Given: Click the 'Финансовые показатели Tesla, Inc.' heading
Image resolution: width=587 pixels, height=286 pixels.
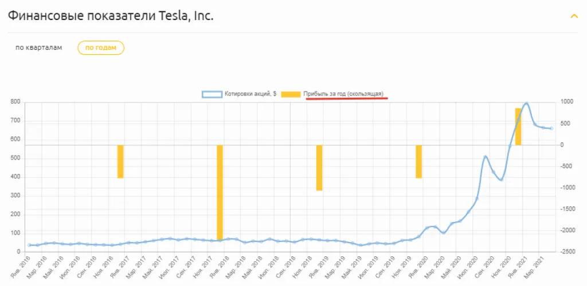Looking at the screenshot, I should tap(111, 16).
